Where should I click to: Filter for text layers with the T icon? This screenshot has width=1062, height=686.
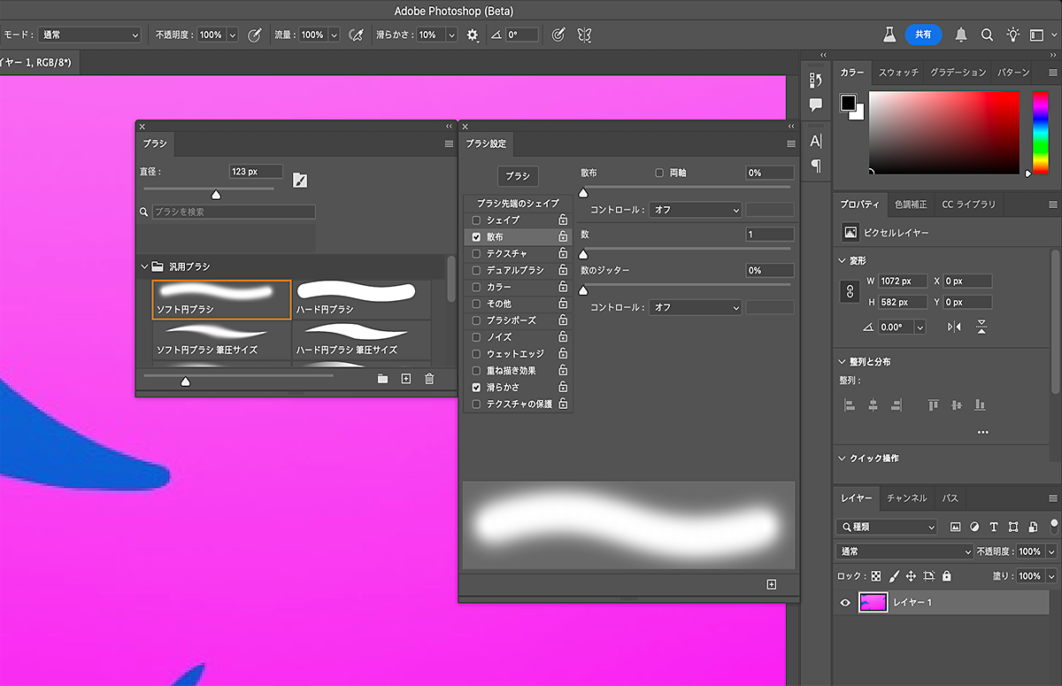pos(993,527)
